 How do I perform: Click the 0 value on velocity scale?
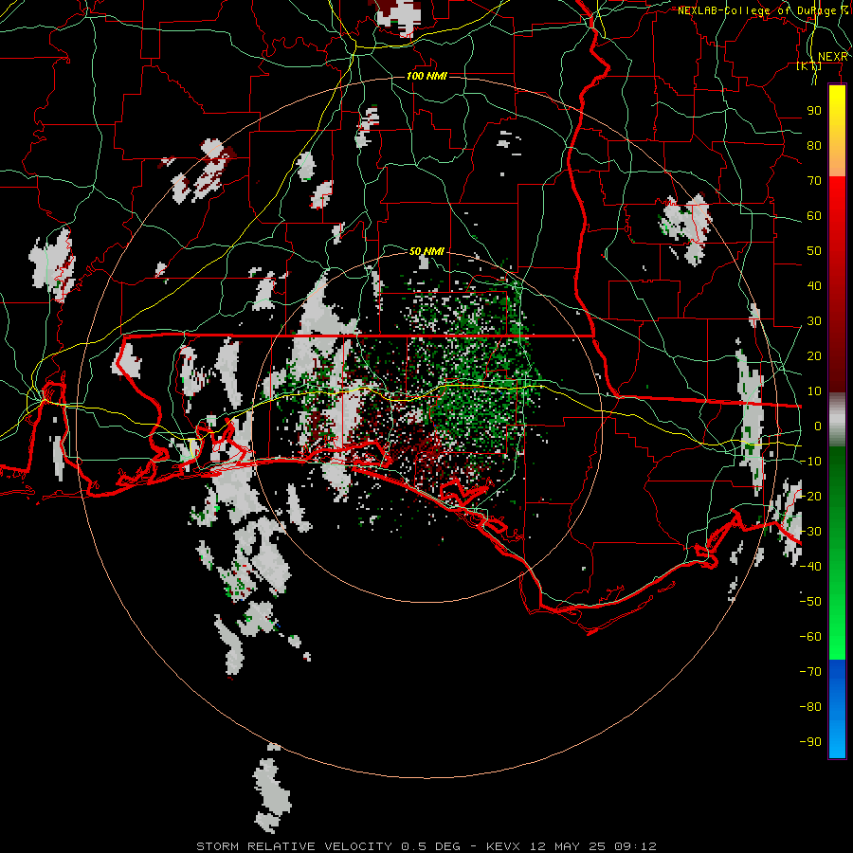pyautogui.click(x=818, y=426)
